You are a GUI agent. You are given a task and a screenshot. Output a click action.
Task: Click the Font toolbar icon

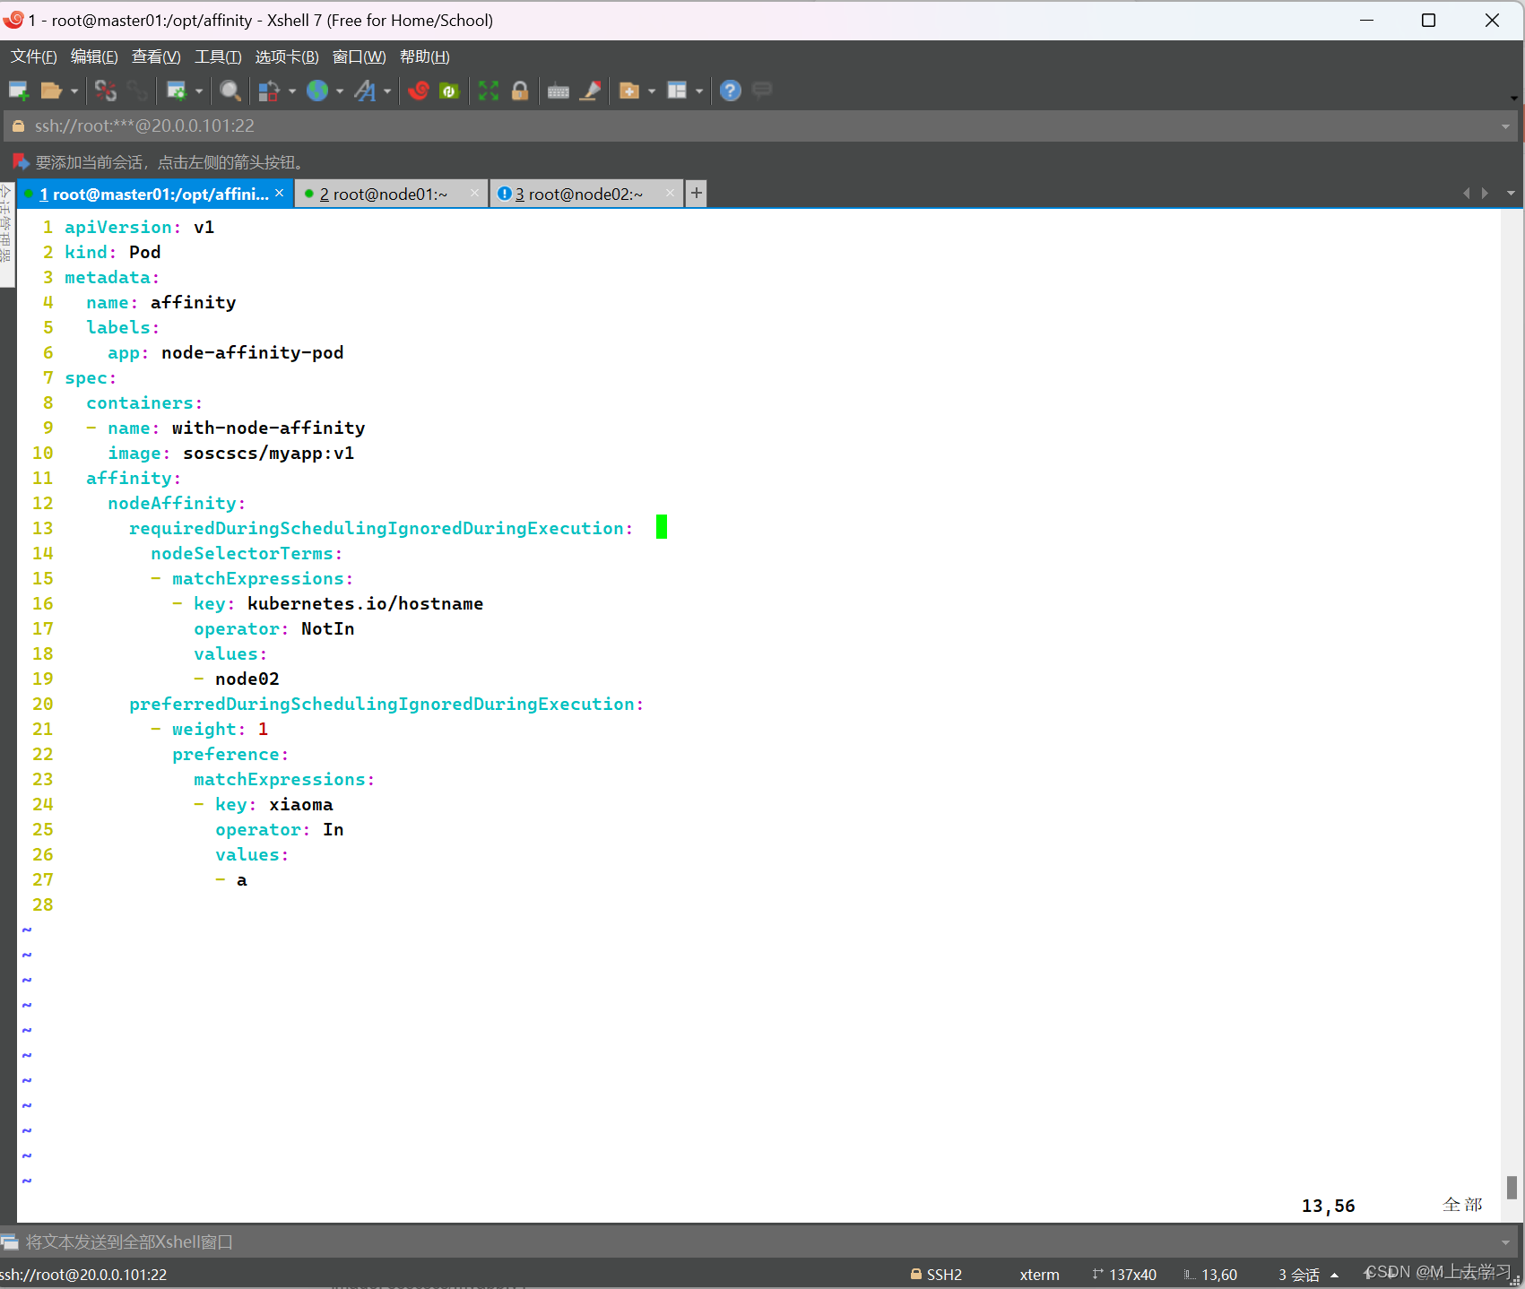[x=365, y=91]
